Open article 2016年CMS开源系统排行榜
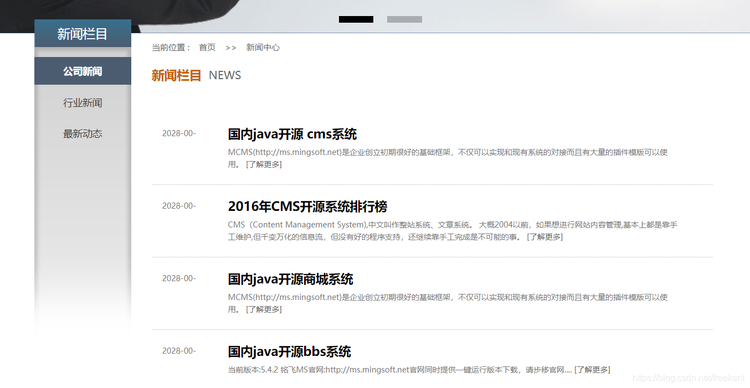750x388 pixels. (x=308, y=206)
